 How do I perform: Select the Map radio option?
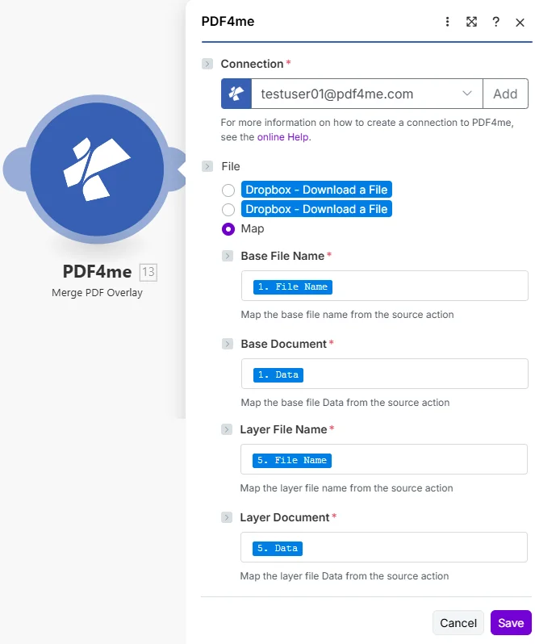228,228
